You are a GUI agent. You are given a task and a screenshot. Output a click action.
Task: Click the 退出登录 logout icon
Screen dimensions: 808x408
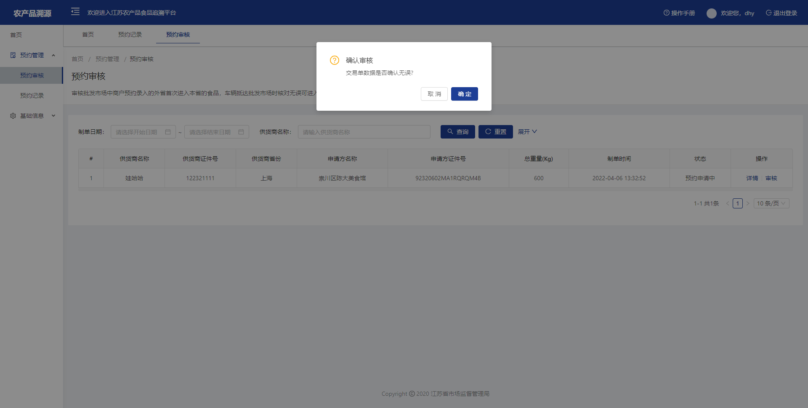pyautogui.click(x=768, y=13)
